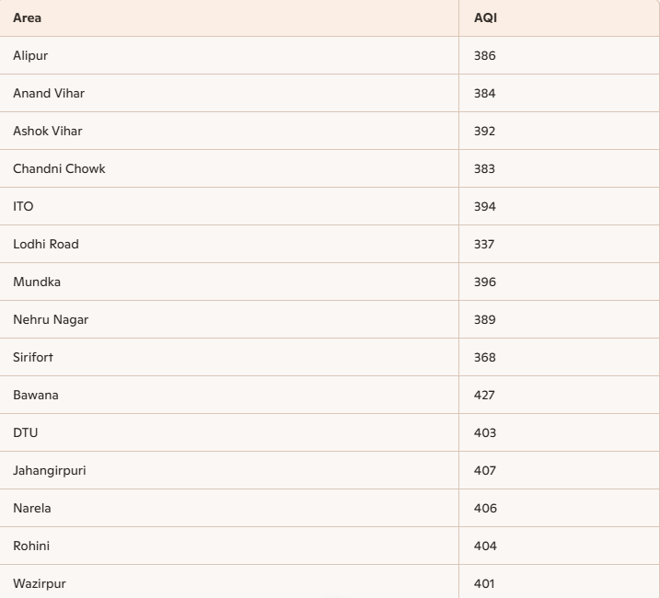Click AQI value 396 for Mundka
Screen dimensions: 660x598
[485, 282]
